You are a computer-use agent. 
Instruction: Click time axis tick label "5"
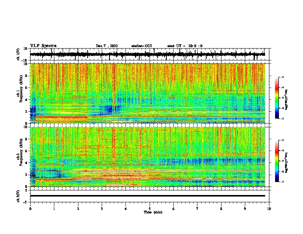tap(150, 209)
